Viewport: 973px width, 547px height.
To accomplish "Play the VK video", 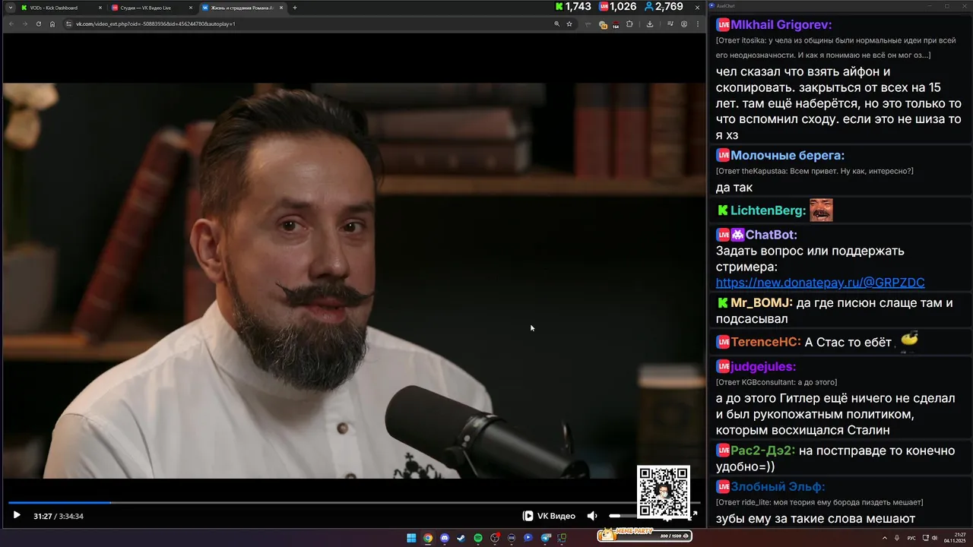I will pyautogui.click(x=17, y=515).
